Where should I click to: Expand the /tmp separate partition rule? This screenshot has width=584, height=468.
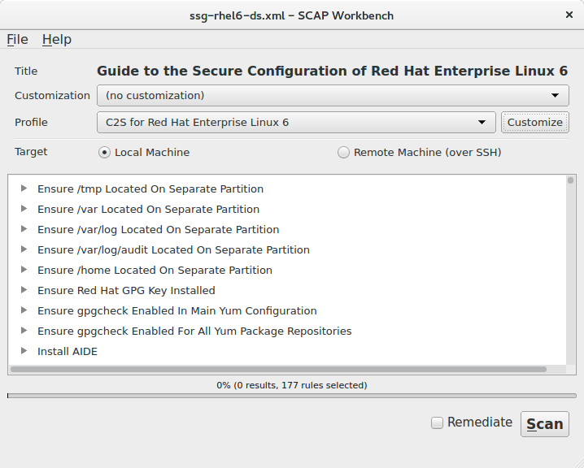[x=24, y=188]
